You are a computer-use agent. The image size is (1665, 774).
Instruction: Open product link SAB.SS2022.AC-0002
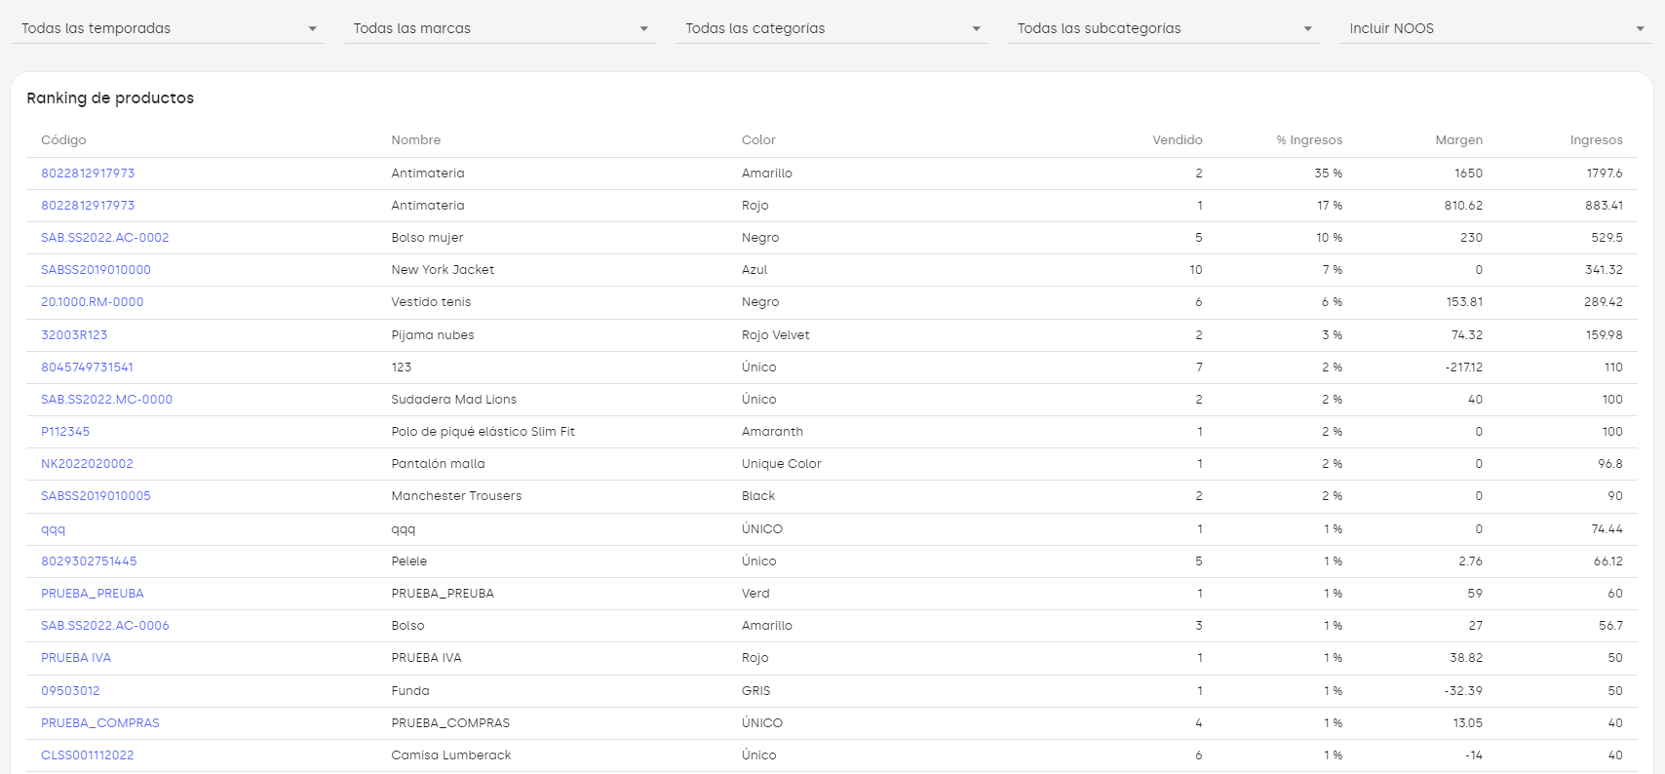click(105, 237)
